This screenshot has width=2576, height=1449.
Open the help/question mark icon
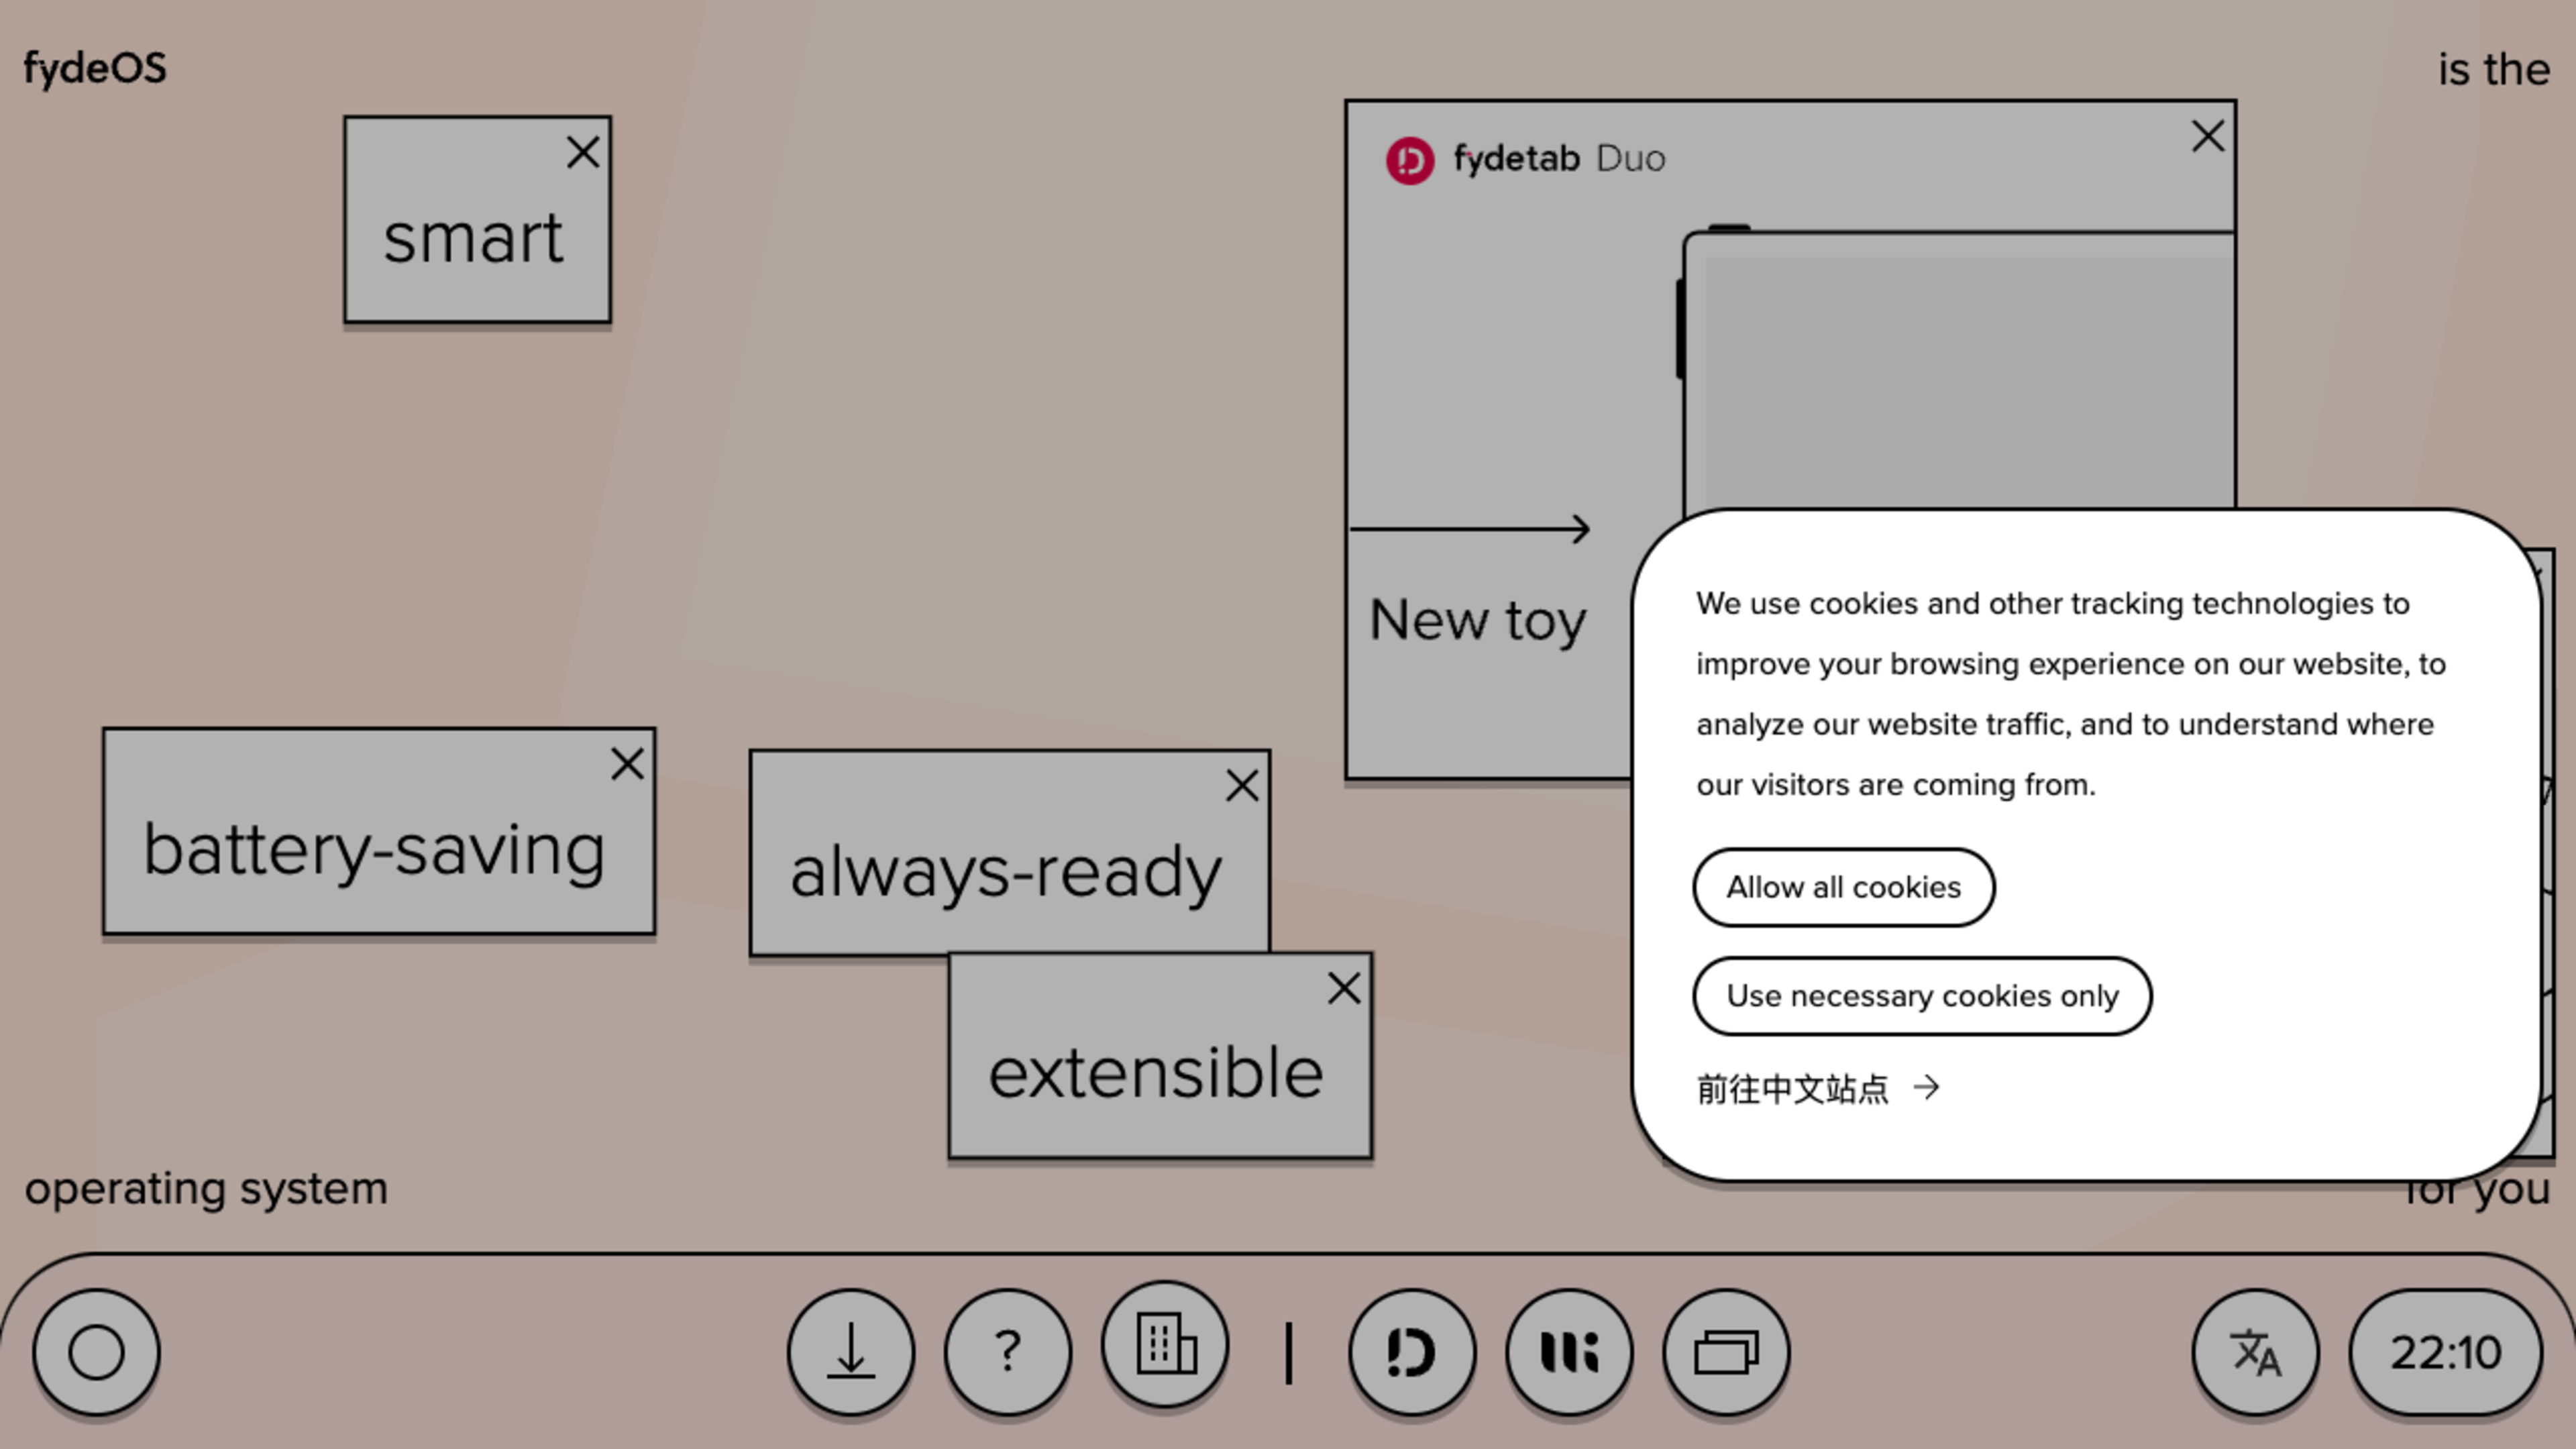(x=1007, y=1352)
